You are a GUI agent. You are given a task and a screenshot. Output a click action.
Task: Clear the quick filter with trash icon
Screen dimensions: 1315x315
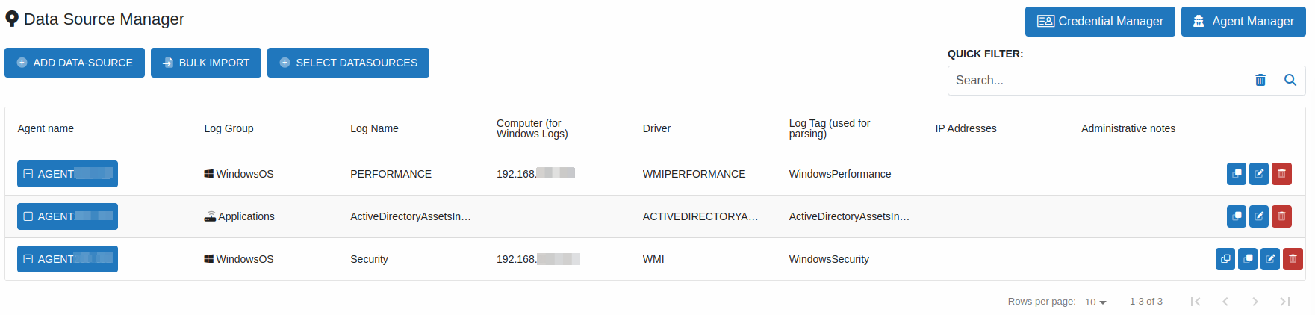coord(1260,81)
